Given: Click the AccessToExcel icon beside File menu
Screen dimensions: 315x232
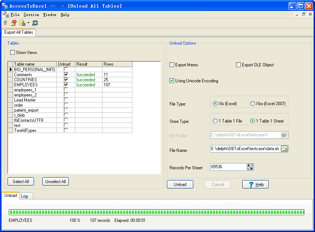Looking at the screenshot, I should tap(5, 14).
